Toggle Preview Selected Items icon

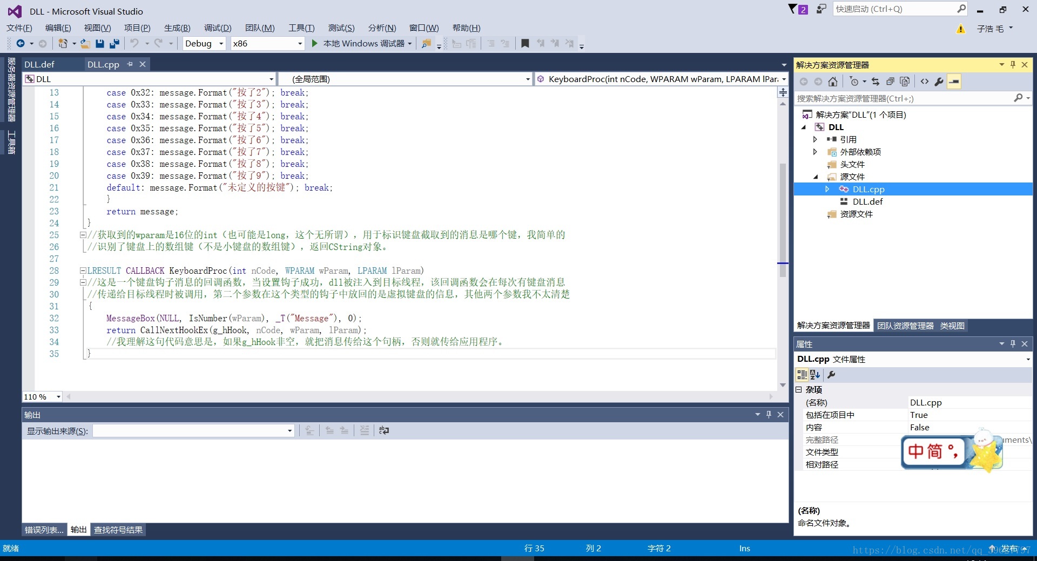pos(954,82)
